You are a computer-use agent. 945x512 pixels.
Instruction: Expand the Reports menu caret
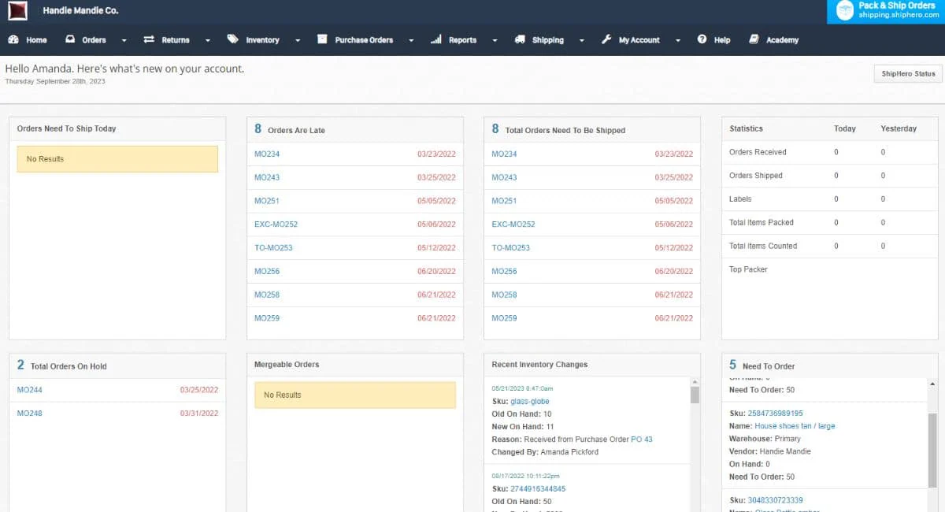495,40
